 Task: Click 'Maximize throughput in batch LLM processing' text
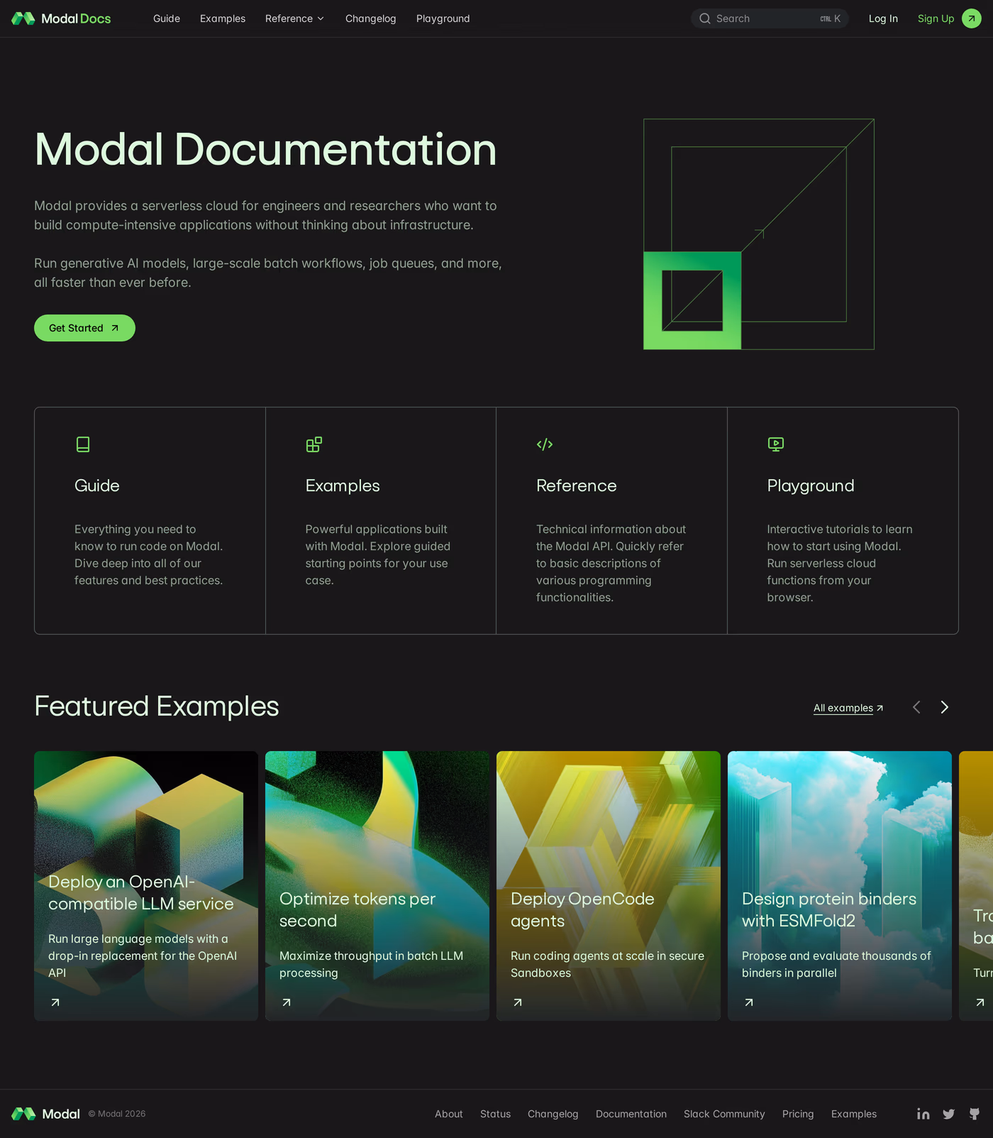[371, 964]
